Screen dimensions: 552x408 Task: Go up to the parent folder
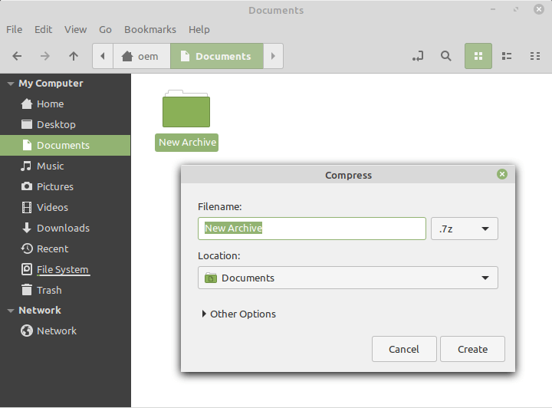pyautogui.click(x=74, y=56)
